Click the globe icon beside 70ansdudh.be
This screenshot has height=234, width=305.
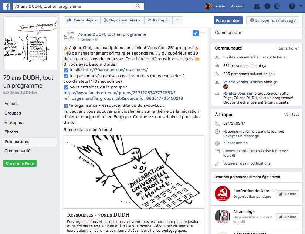click(217, 143)
